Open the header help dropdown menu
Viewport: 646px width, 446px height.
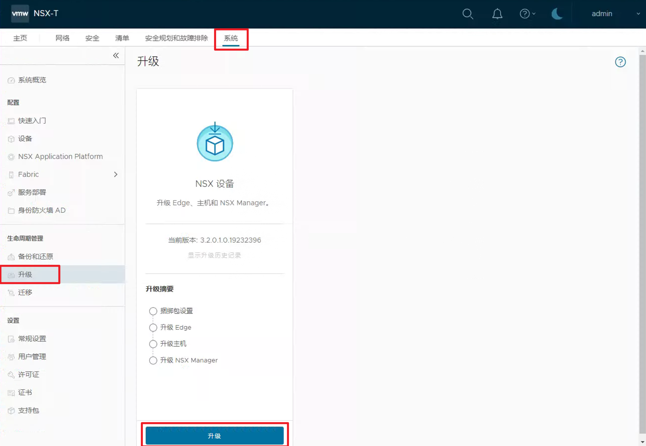527,14
